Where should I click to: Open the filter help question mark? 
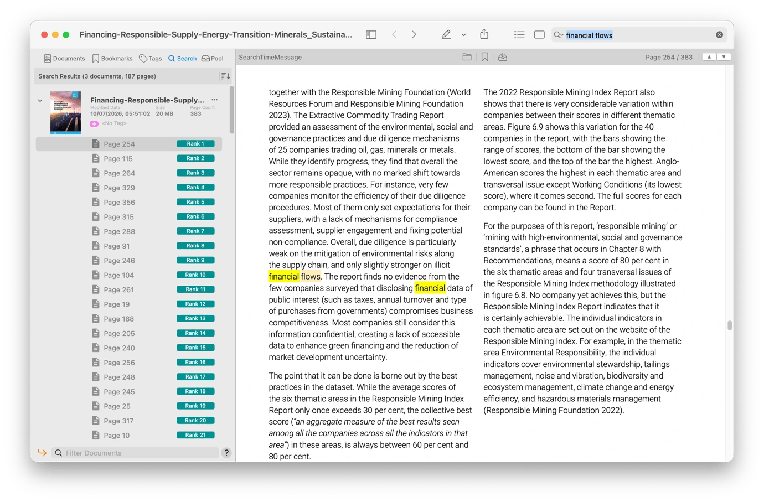pos(226,453)
